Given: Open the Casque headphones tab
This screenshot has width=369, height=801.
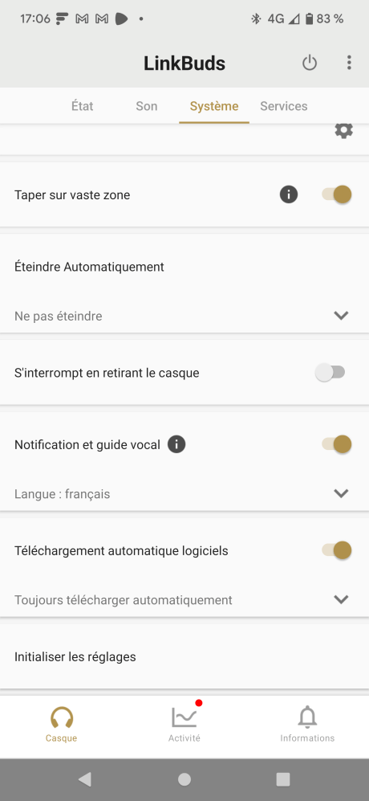Looking at the screenshot, I should (61, 725).
